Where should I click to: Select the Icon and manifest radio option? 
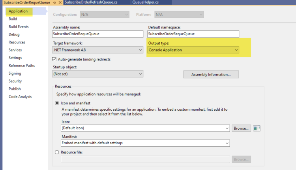pos(57,103)
